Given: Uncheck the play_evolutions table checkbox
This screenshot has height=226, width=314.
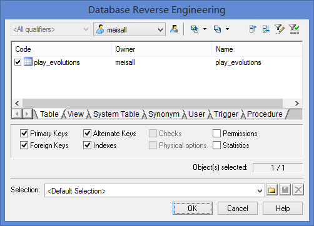Looking at the screenshot, I should [x=18, y=62].
